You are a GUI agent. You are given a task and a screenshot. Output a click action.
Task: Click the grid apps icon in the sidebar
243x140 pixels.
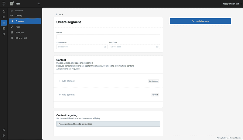pos(4,17)
